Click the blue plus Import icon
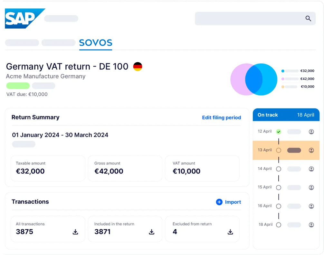Image resolution: width=324 pixels, height=255 pixels. (x=219, y=202)
